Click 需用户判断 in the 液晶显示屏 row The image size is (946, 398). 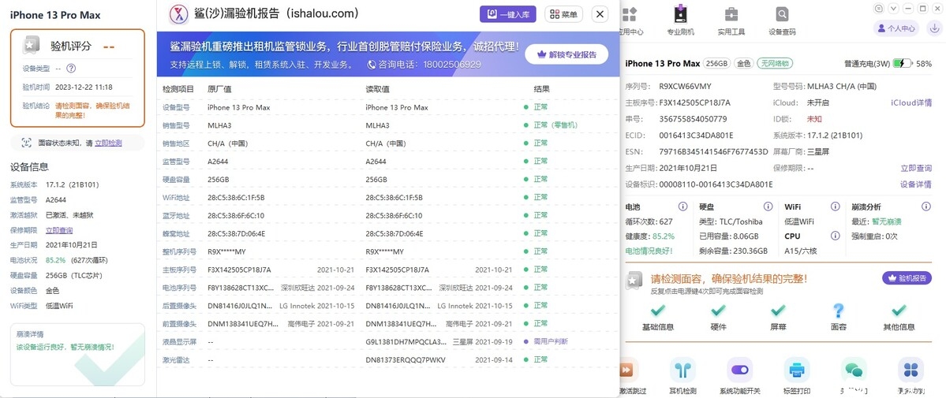coord(550,341)
